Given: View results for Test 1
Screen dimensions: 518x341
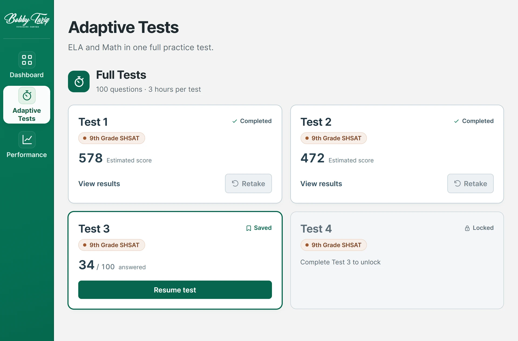Looking at the screenshot, I should click(x=99, y=184).
